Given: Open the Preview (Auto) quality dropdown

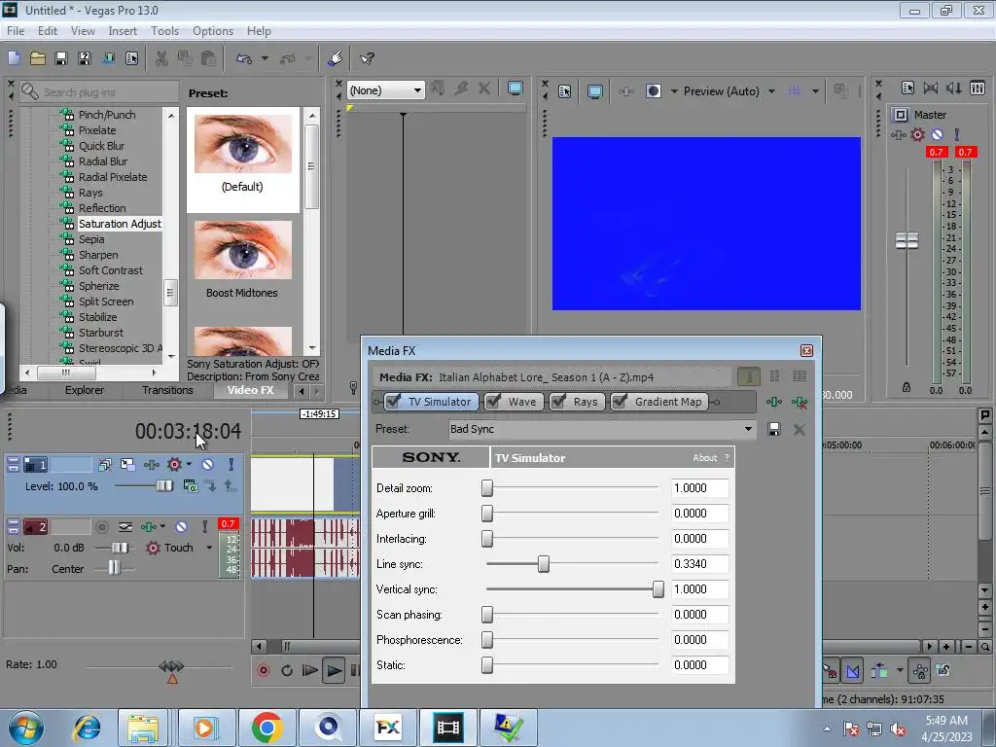Looking at the screenshot, I should pyautogui.click(x=771, y=91).
